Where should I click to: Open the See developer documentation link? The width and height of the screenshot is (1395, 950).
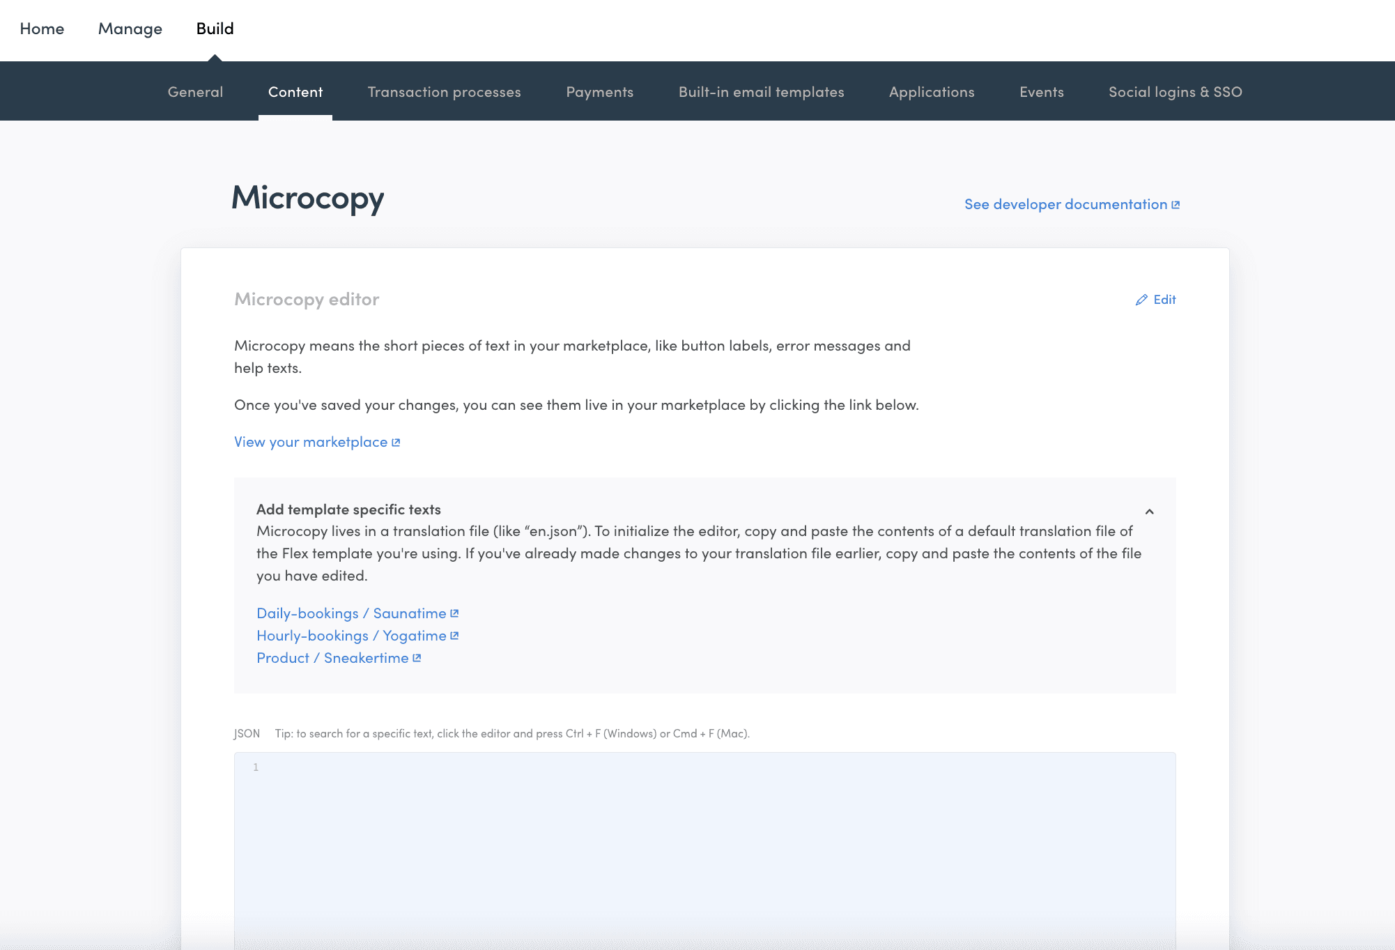1065,204
